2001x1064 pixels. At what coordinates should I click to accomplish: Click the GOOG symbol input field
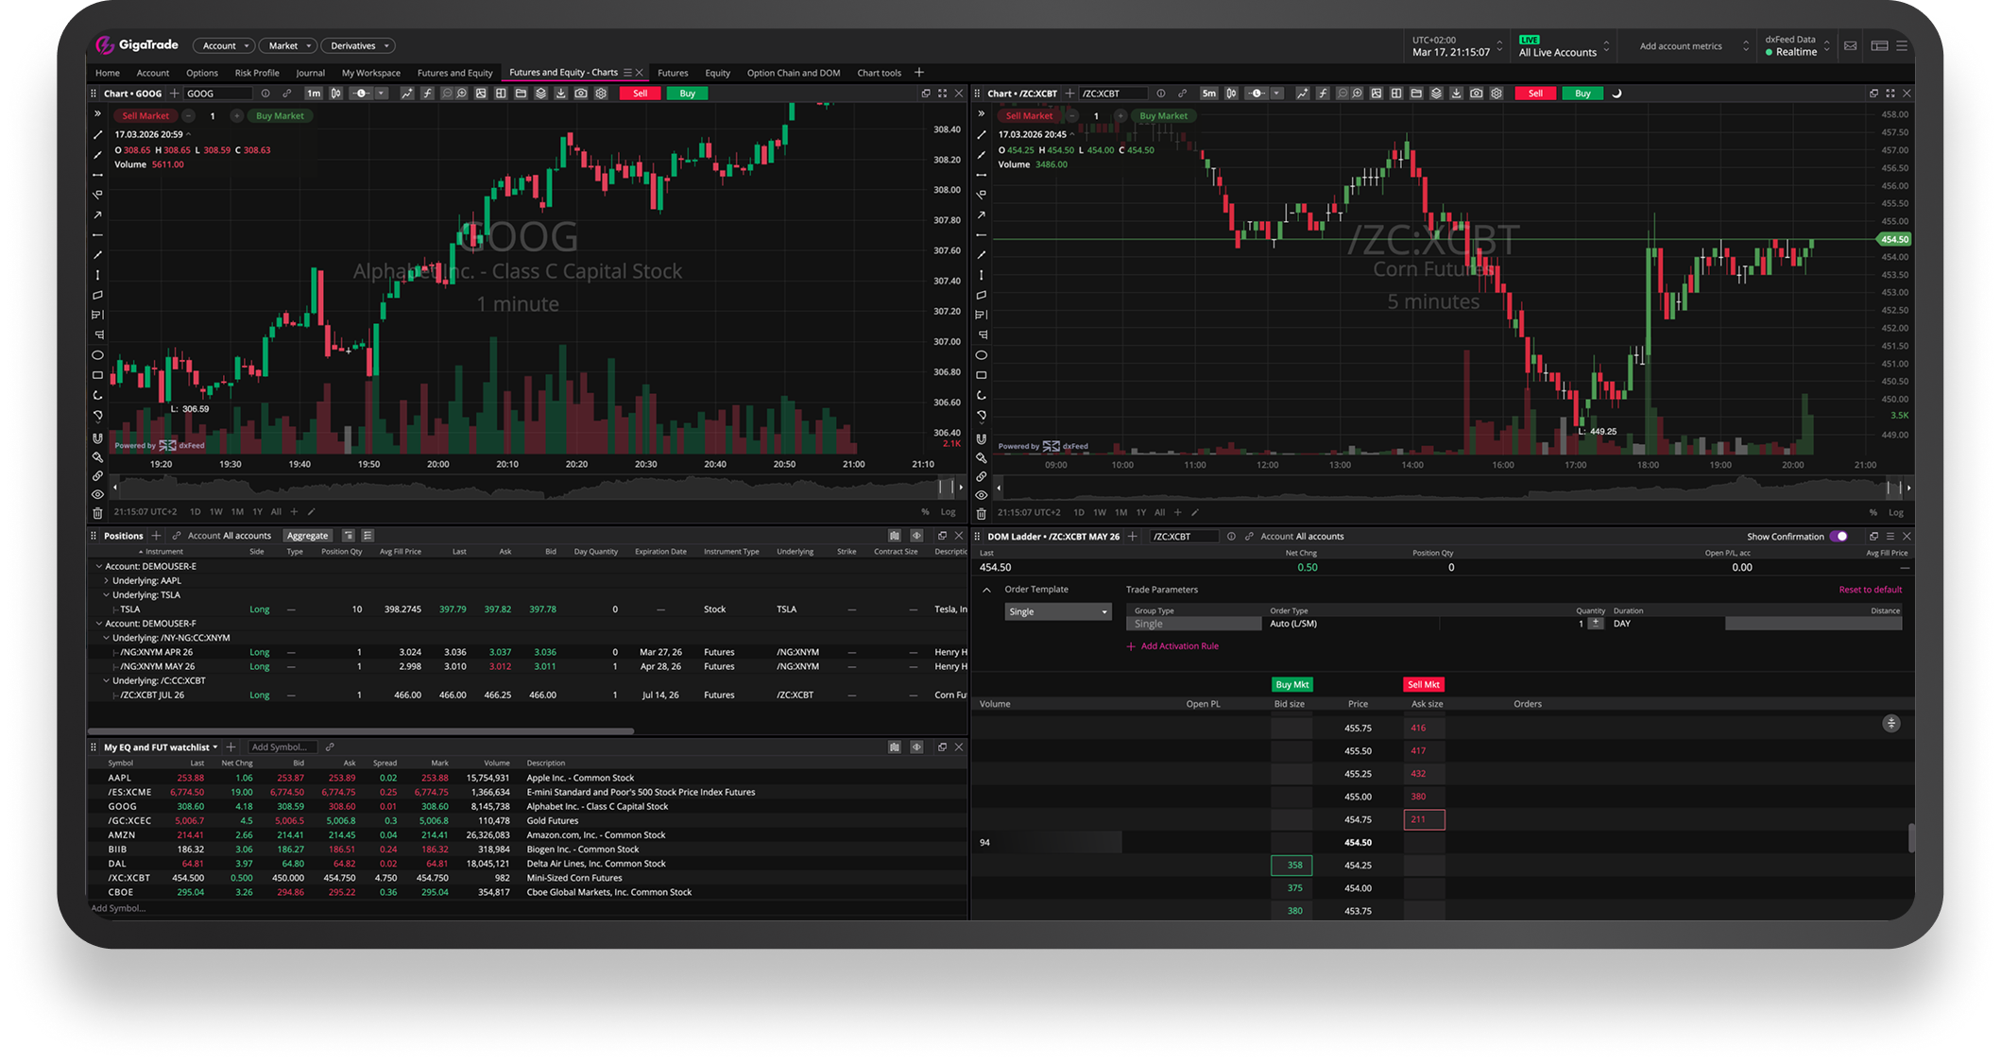pos(218,94)
